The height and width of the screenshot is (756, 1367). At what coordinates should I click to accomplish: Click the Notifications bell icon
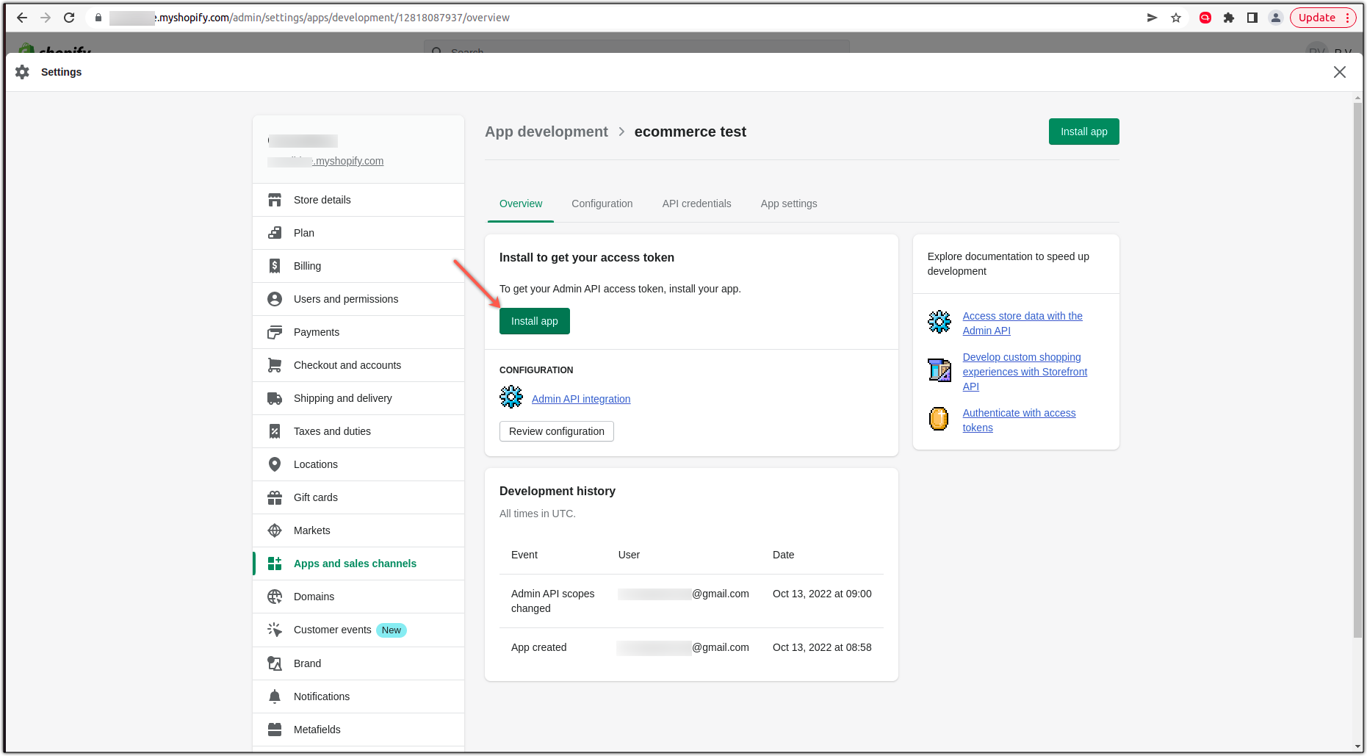pyautogui.click(x=275, y=696)
